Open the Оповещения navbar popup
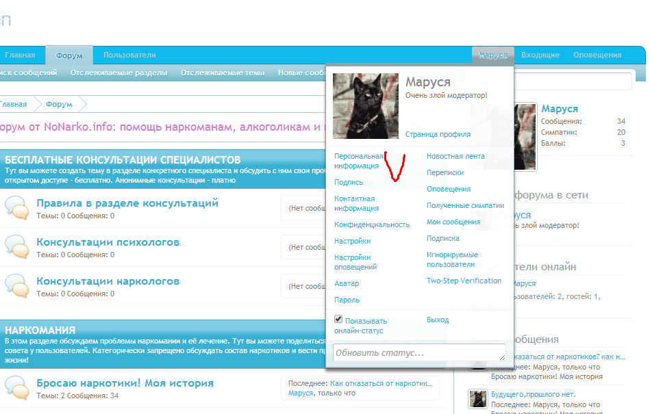The width and height of the screenshot is (650, 414). click(x=597, y=55)
